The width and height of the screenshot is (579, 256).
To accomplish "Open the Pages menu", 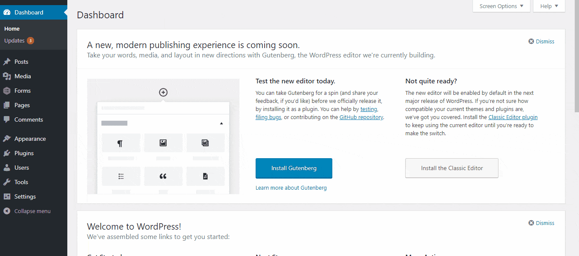I will coord(34,105).
